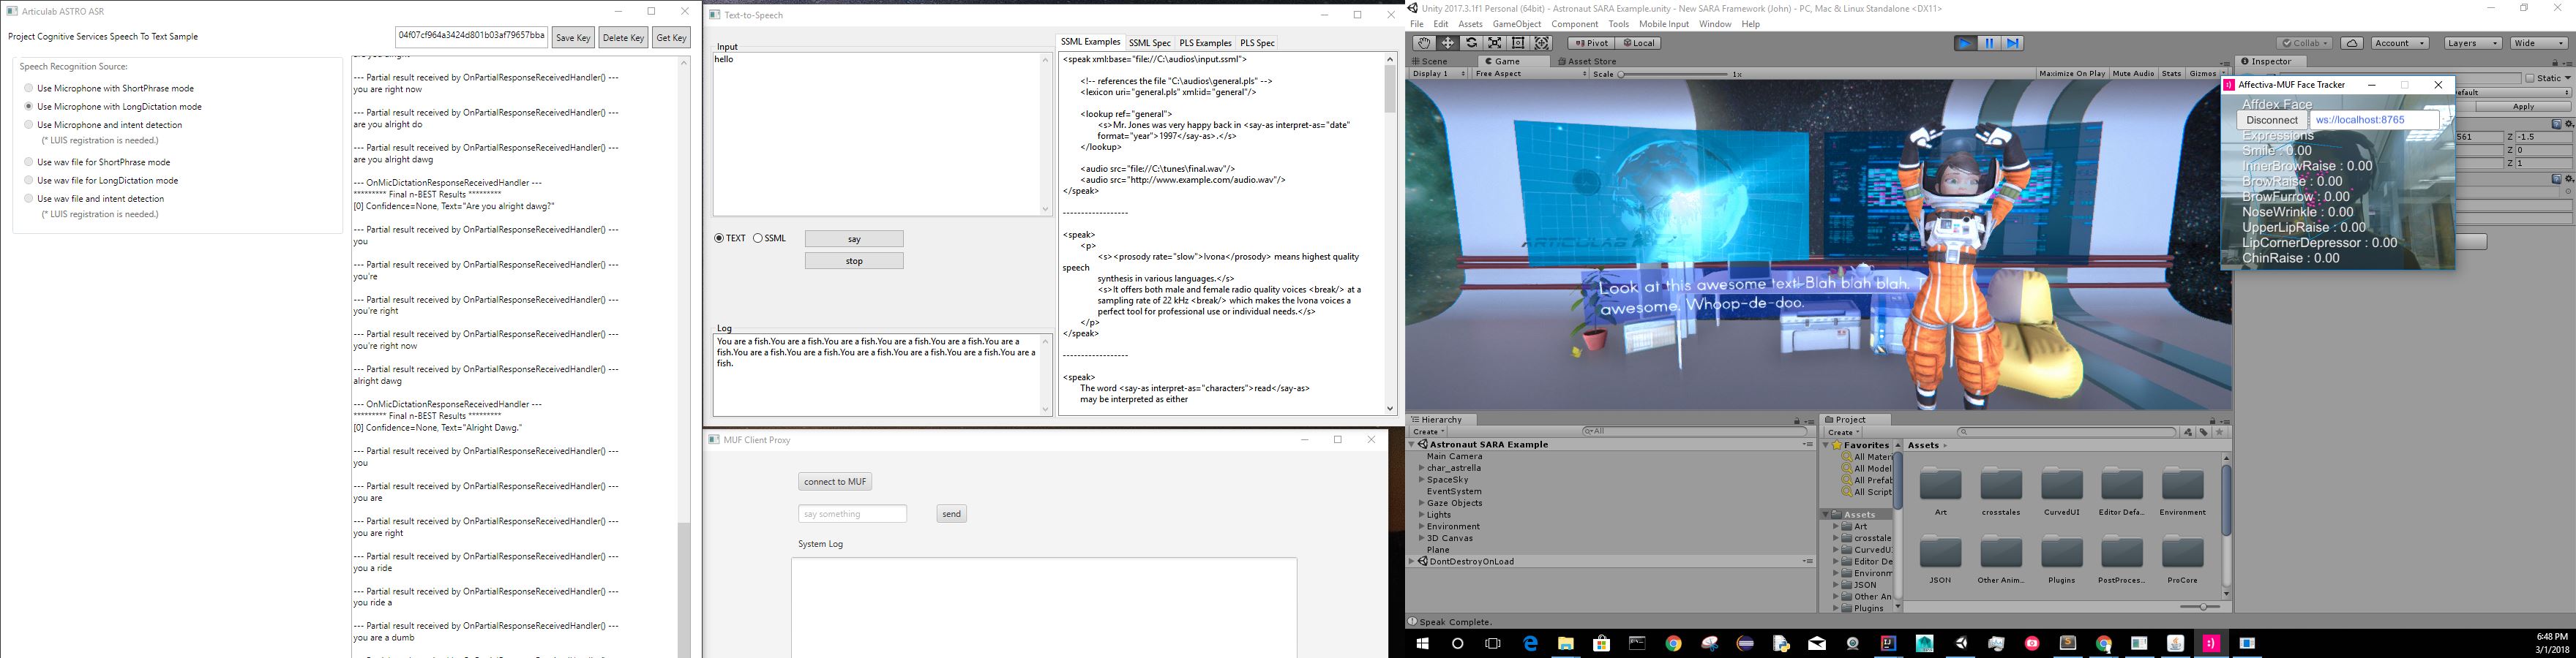This screenshot has height=658, width=2576.
Task: Open Mail app from the taskbar
Action: pyautogui.click(x=1817, y=644)
